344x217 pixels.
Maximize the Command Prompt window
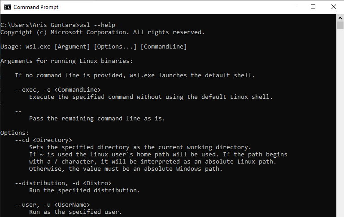click(x=313, y=7)
